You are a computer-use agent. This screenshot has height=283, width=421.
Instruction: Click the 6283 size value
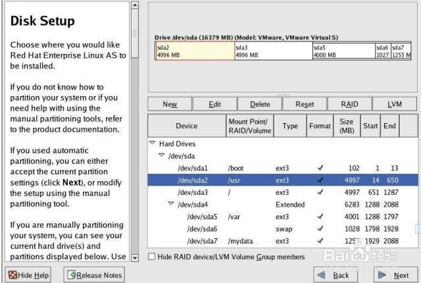(x=352, y=205)
